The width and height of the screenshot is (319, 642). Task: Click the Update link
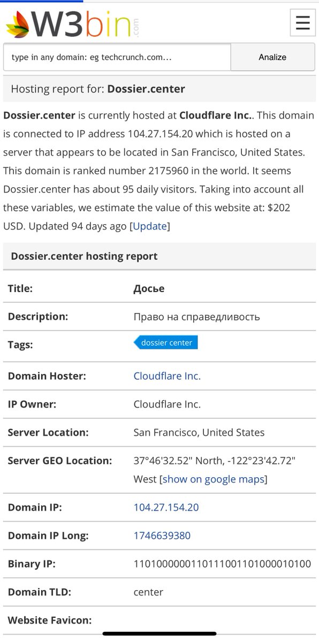pyautogui.click(x=150, y=226)
